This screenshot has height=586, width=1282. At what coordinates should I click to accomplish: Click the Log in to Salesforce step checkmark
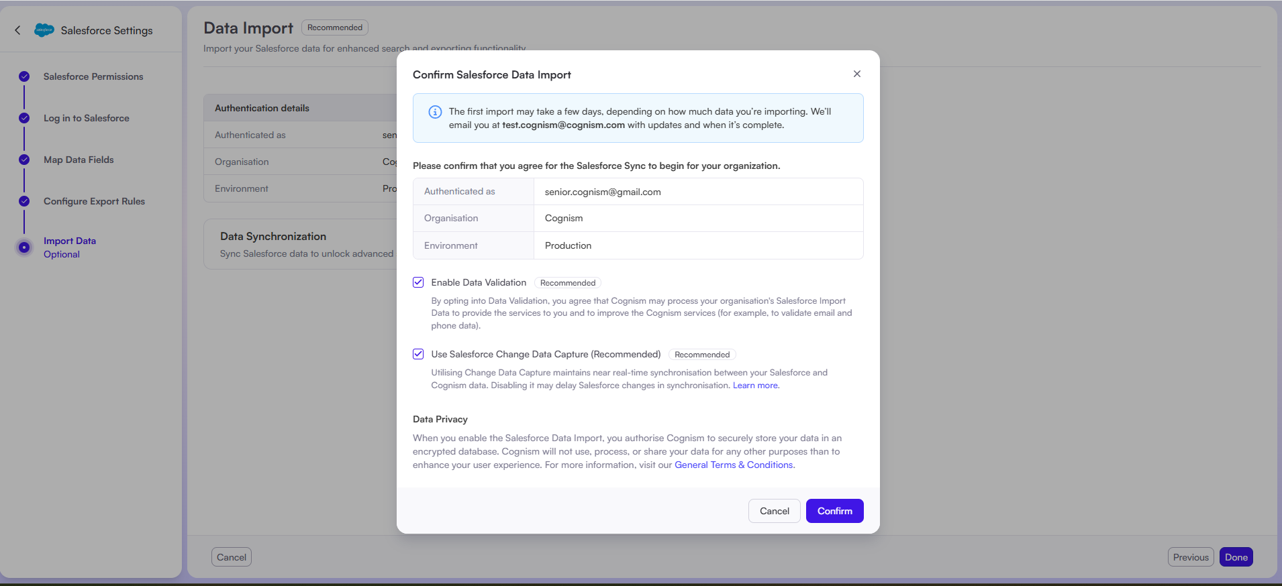pyautogui.click(x=24, y=118)
